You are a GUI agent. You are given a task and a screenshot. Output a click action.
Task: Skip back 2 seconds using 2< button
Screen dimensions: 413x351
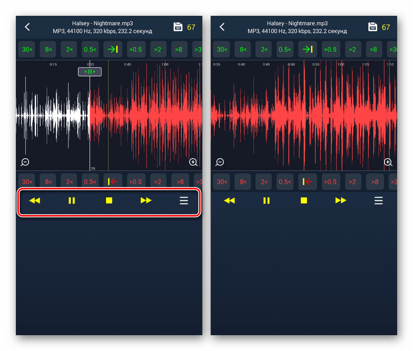pyautogui.click(x=69, y=49)
